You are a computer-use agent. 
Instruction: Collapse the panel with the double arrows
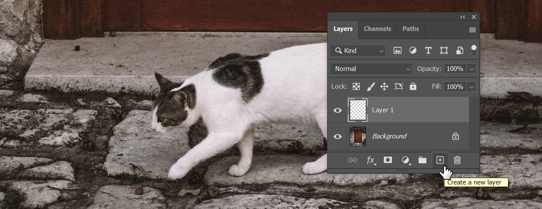462,17
